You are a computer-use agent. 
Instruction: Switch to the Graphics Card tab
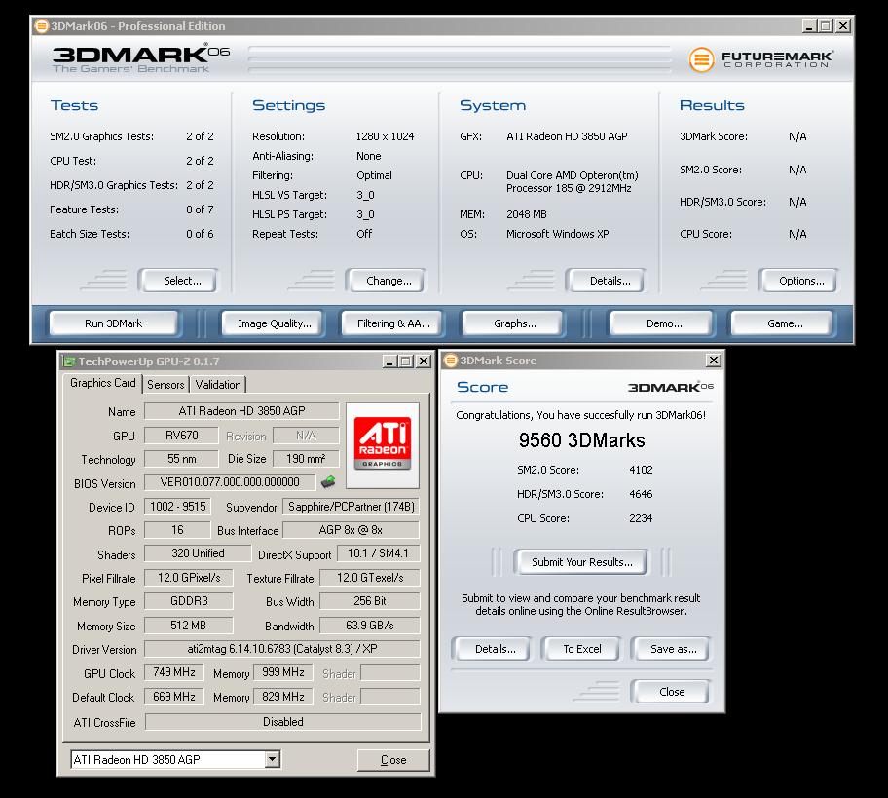(102, 383)
